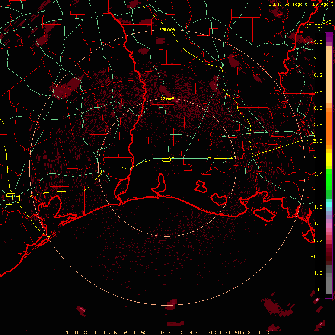Screen dimensions: 335x335
Task: Click the 1.0 scale label
Action: click(x=318, y=224)
